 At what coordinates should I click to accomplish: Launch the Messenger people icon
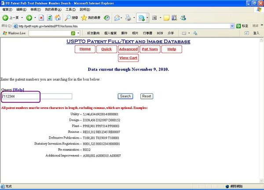click(x=183, y=18)
